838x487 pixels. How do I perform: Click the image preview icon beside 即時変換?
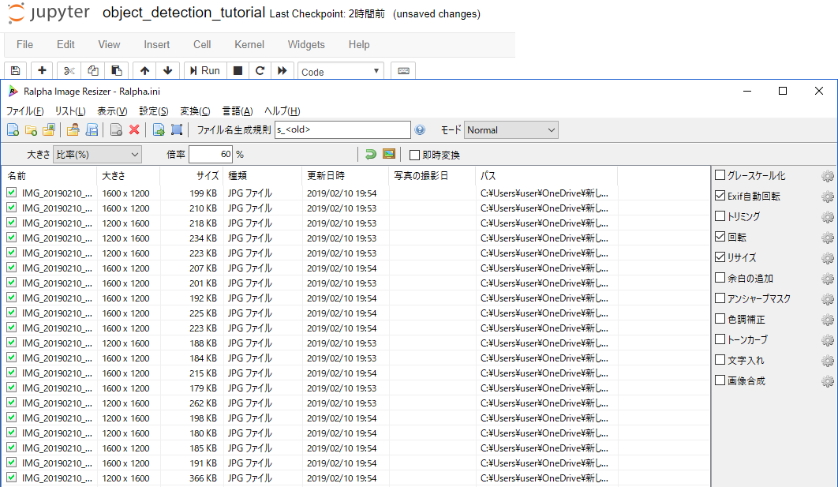pyautogui.click(x=389, y=154)
